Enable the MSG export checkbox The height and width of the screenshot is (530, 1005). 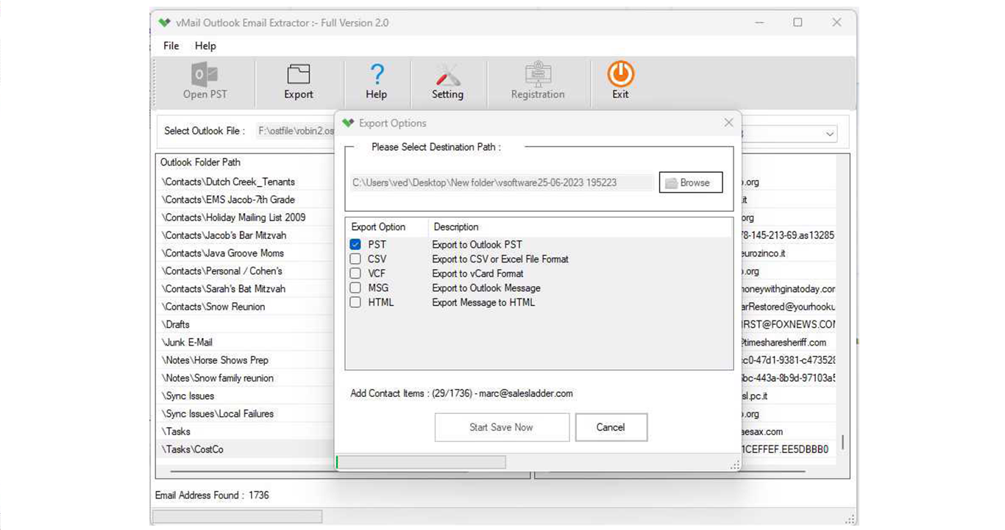point(355,287)
